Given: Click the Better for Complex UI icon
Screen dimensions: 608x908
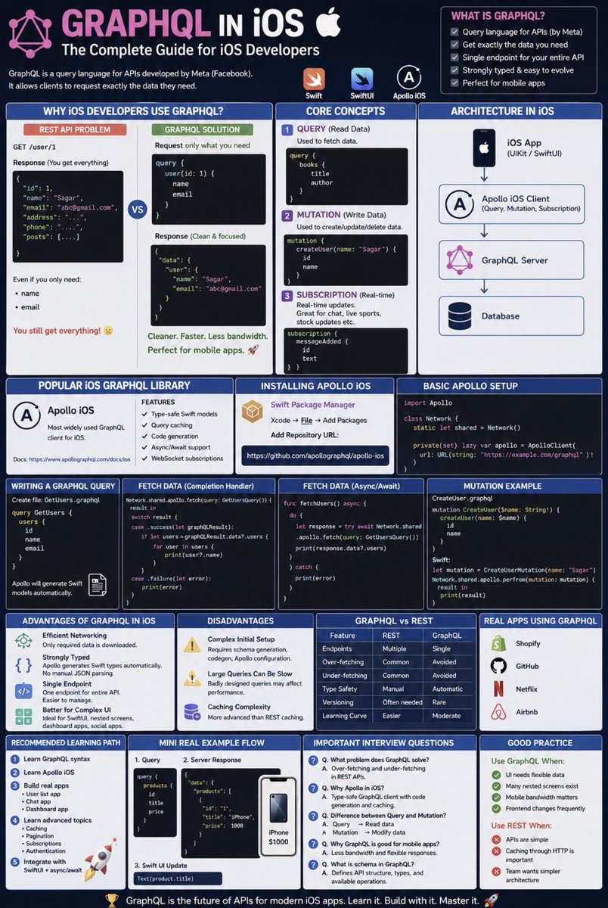Looking at the screenshot, I should pos(23,716).
